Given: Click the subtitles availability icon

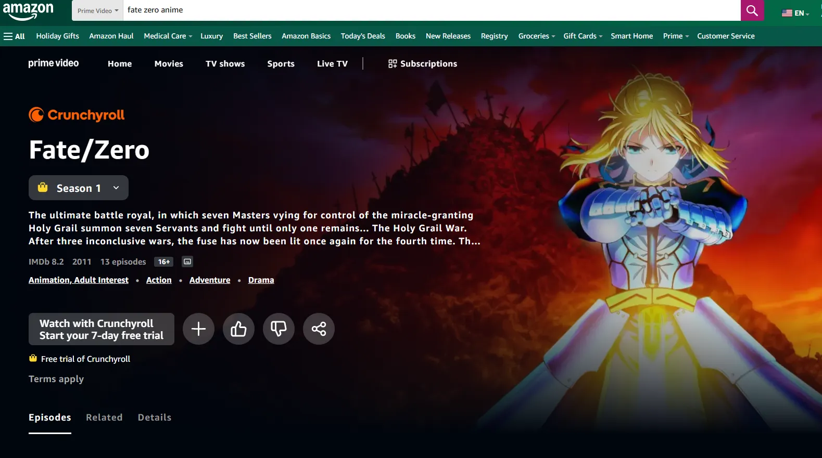Looking at the screenshot, I should coord(187,261).
